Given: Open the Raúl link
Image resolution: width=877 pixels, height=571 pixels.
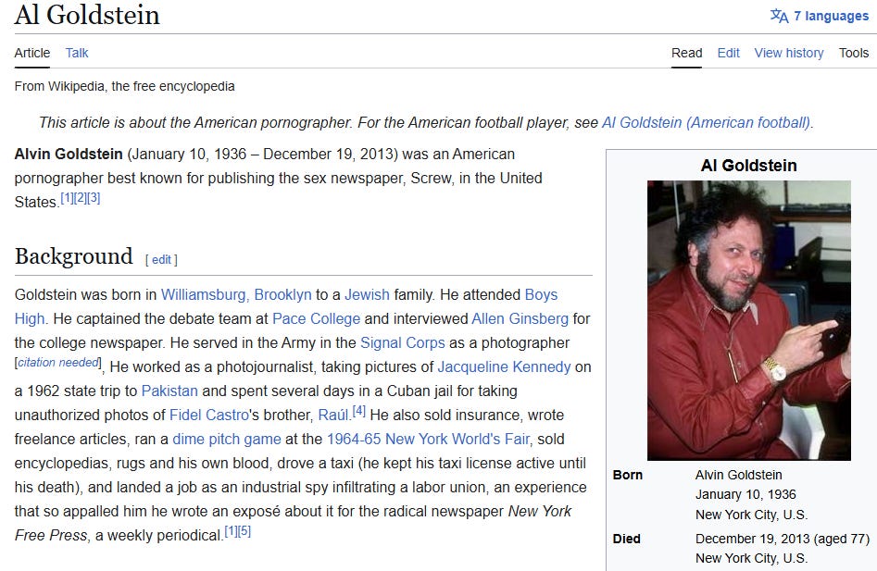Looking at the screenshot, I should (x=332, y=415).
